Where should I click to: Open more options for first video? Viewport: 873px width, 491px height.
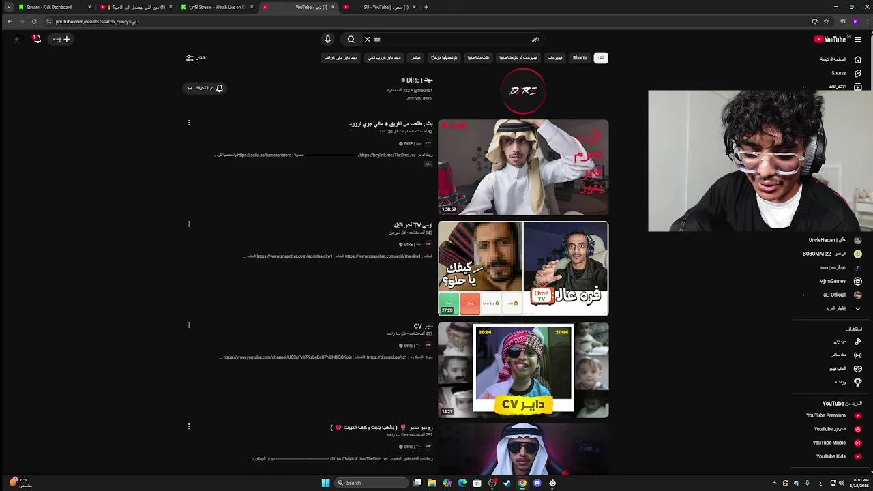[x=189, y=123]
